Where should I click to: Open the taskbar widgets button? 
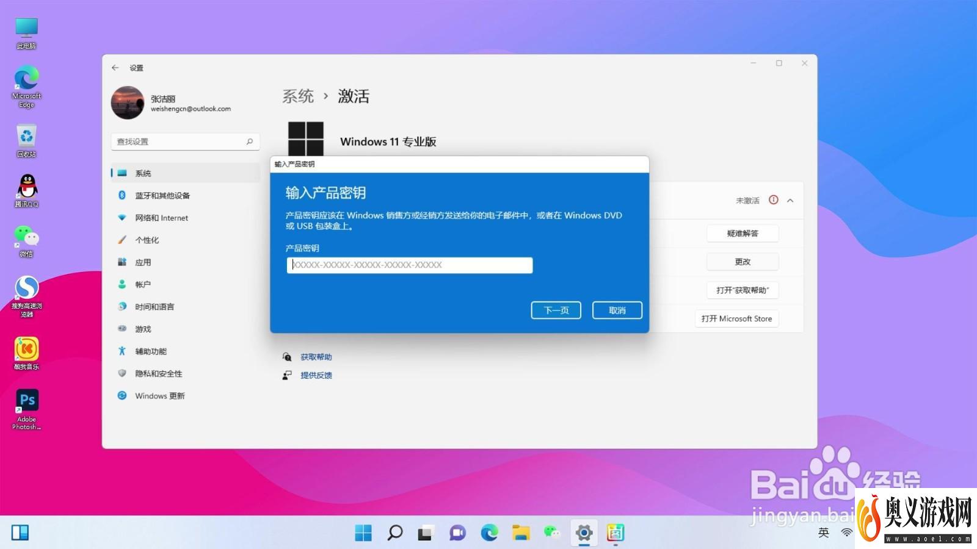[20, 533]
